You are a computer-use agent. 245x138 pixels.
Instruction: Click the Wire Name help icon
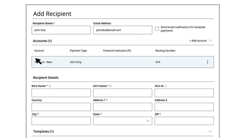[50, 86]
